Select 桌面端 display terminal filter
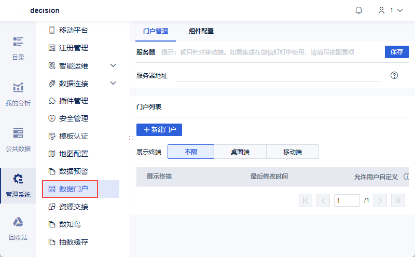The height and width of the screenshot is (257, 415). tap(240, 152)
